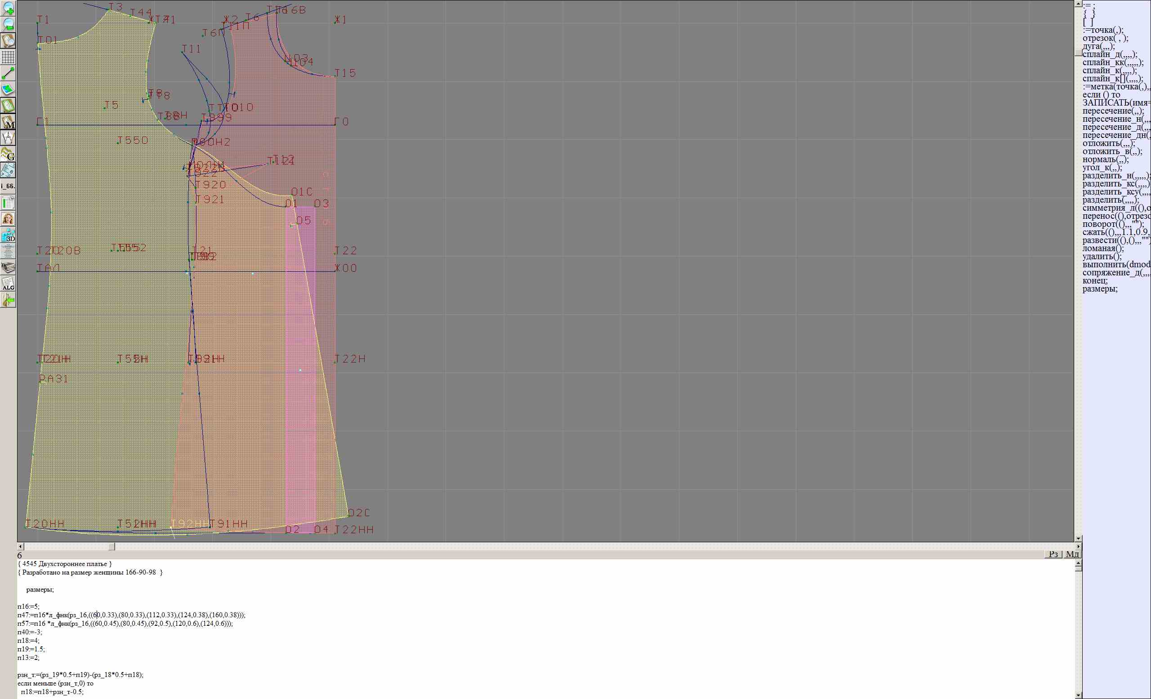Click in code line 'п16:=5;'

coord(28,606)
